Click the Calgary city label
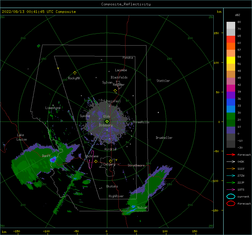The image size is (252, 235). pyautogui.click(x=109, y=164)
